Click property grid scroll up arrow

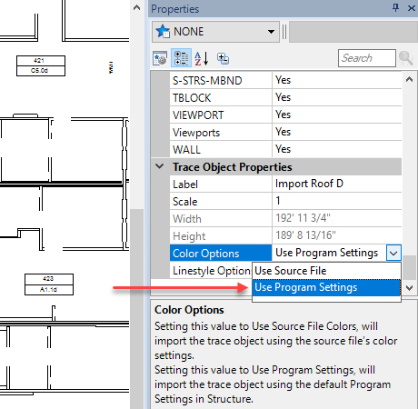click(409, 79)
